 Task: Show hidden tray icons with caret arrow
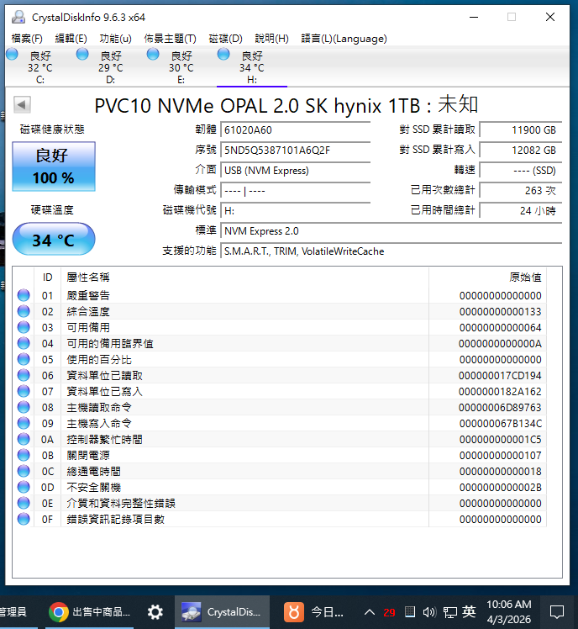coord(369,612)
